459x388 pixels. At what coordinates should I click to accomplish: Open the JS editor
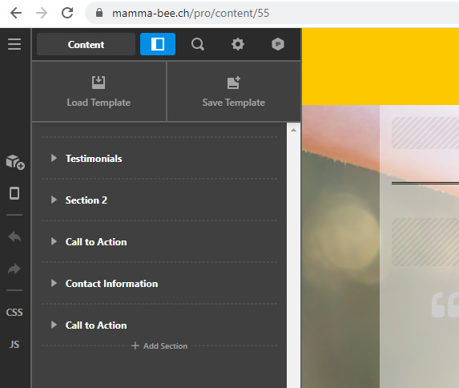[14, 345]
